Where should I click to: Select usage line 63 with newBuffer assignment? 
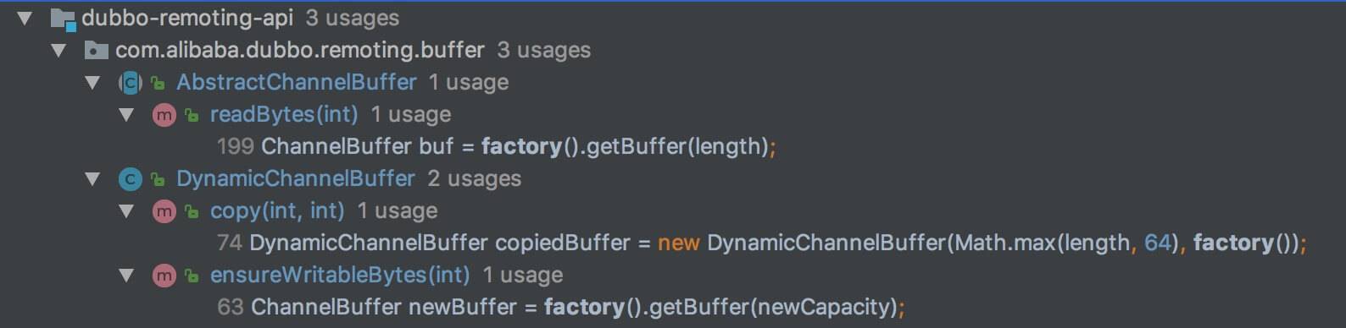tap(560, 307)
